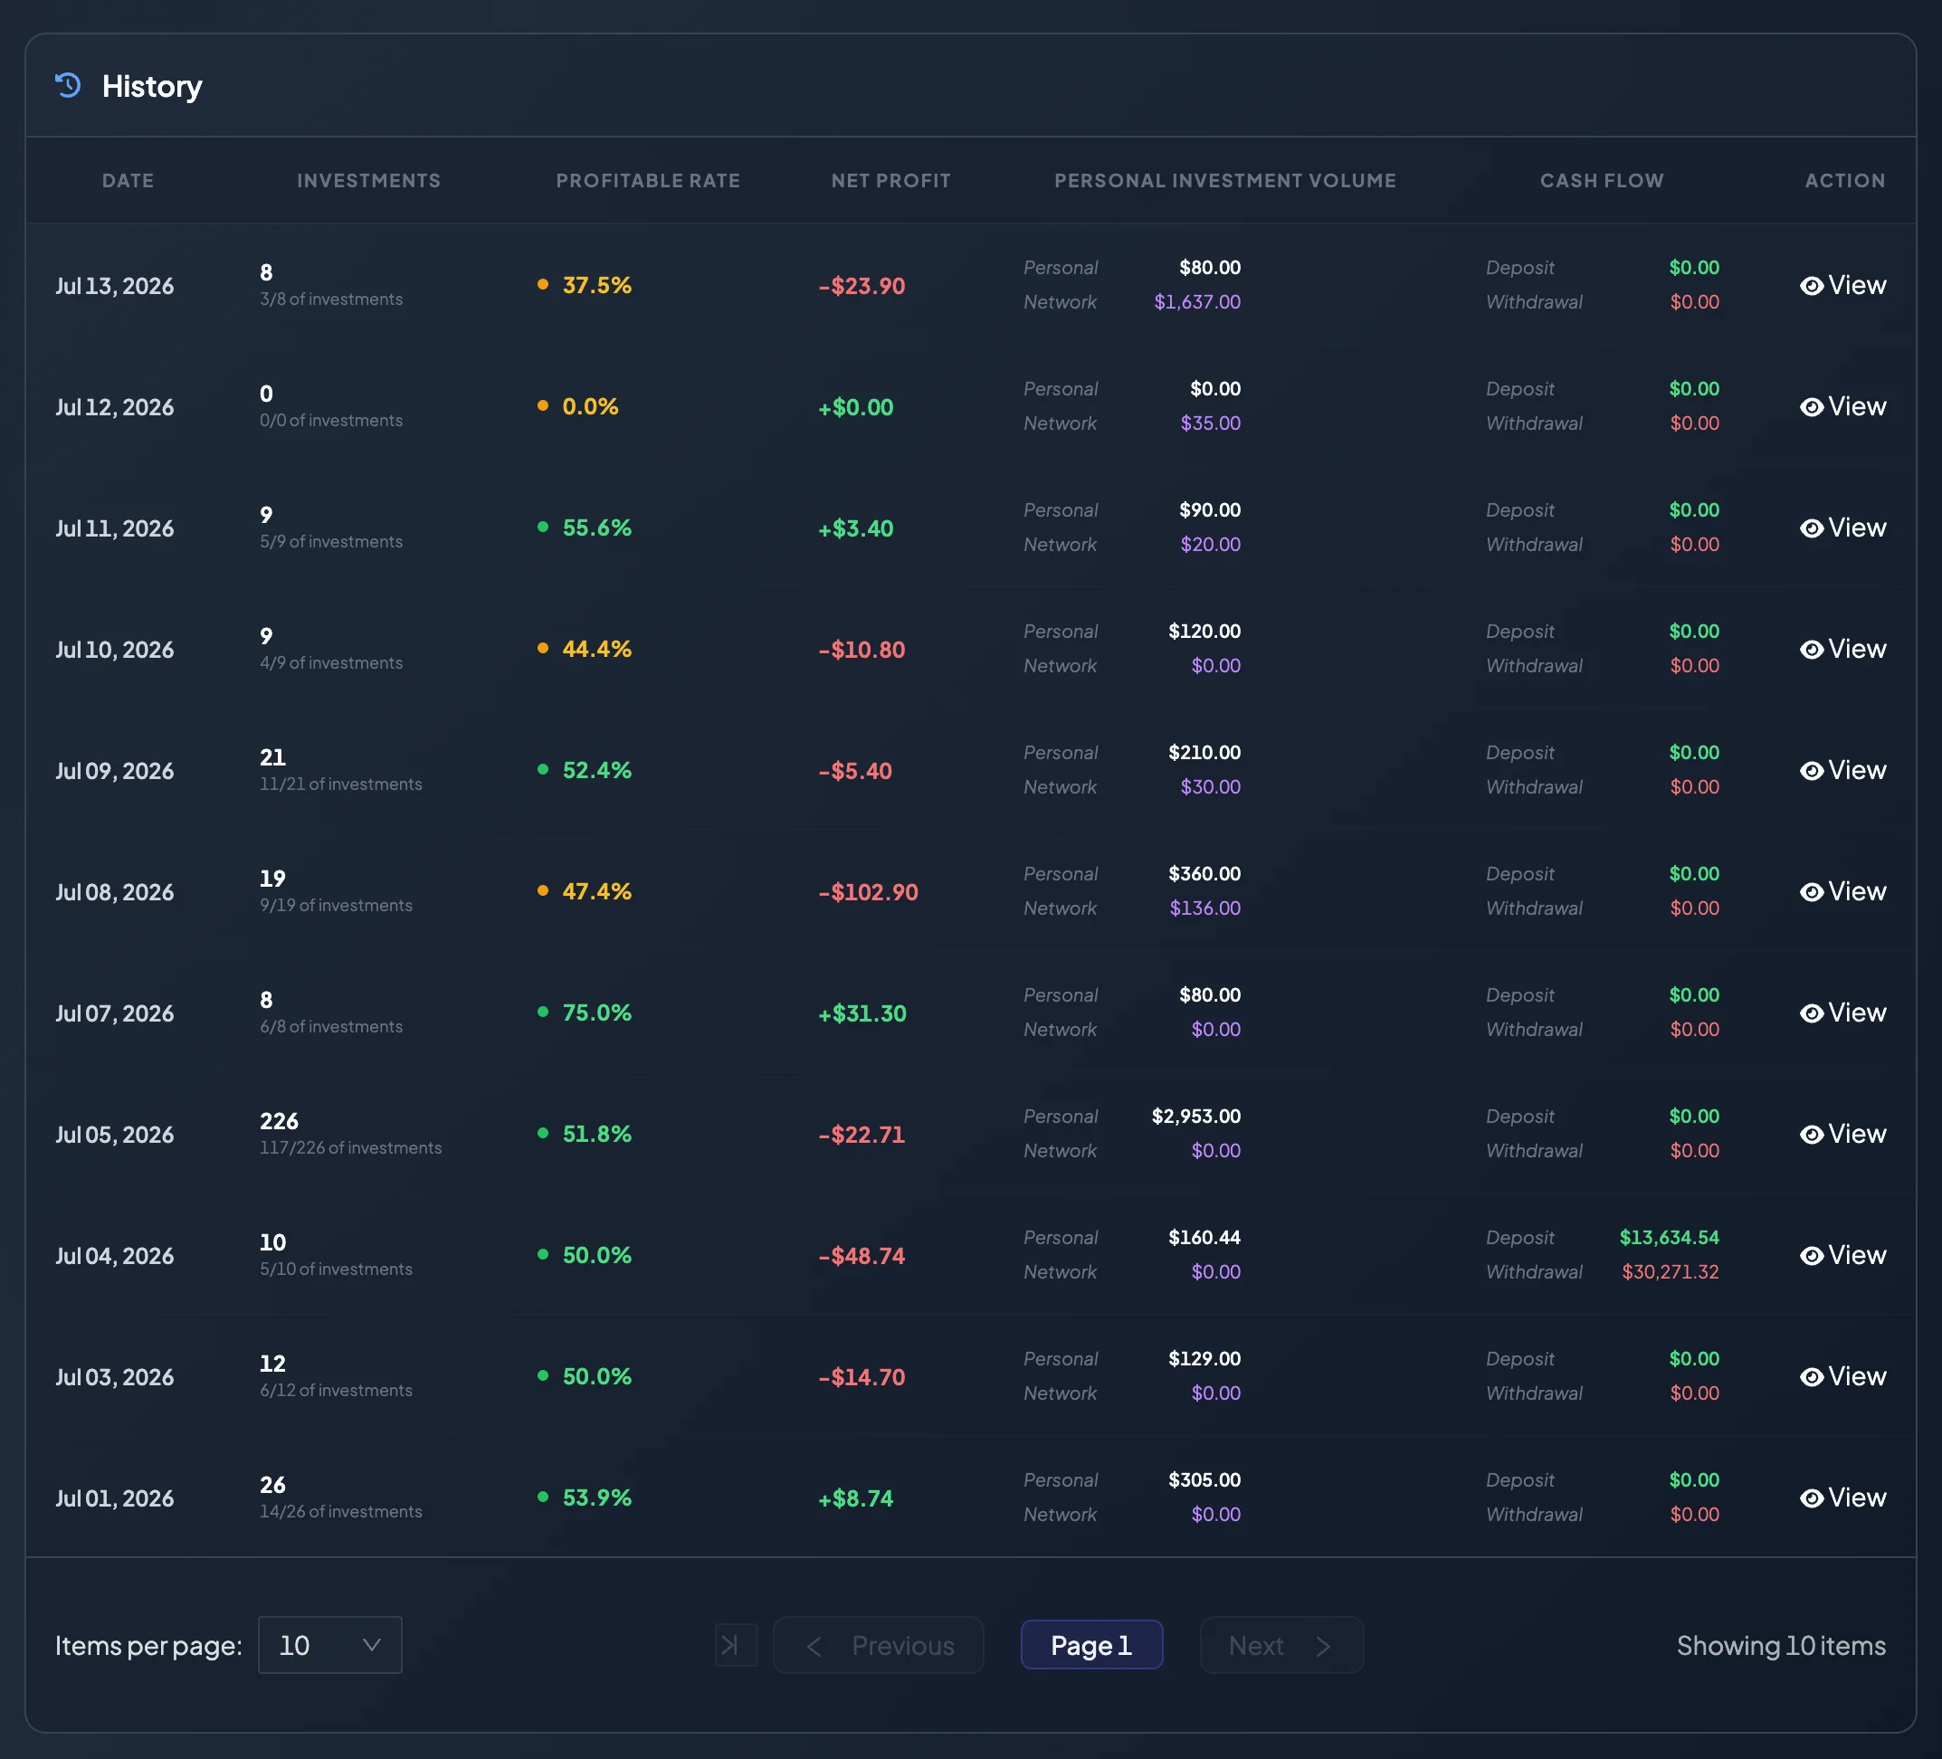Click the eye icon for Jul 10, 2026

[x=1811, y=651]
